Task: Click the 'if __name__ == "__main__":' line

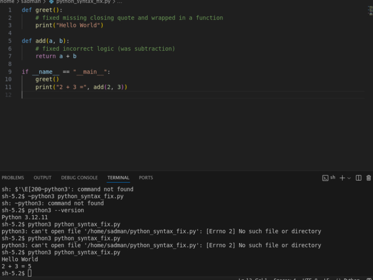Action: click(x=66, y=72)
